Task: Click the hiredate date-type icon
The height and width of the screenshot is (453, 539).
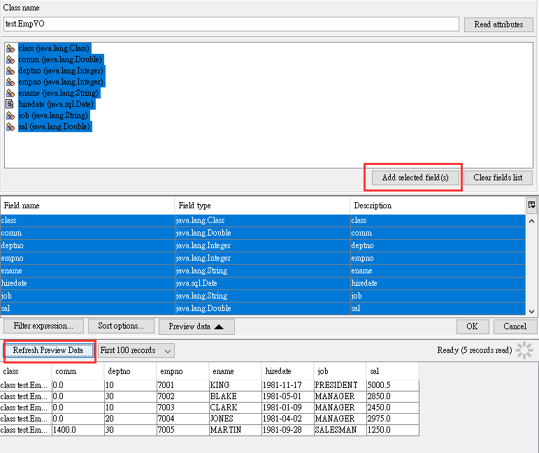Action: 10,104
